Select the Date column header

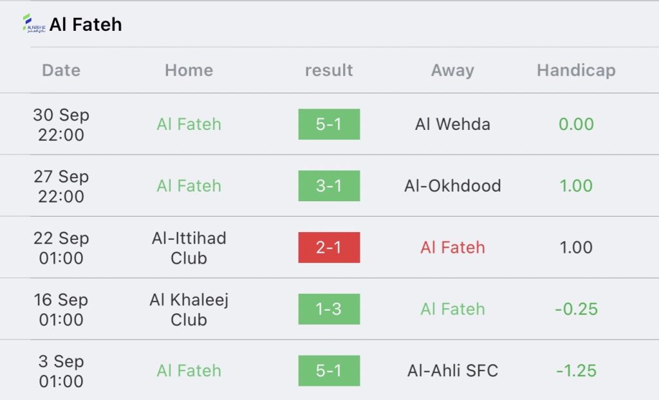pos(61,70)
